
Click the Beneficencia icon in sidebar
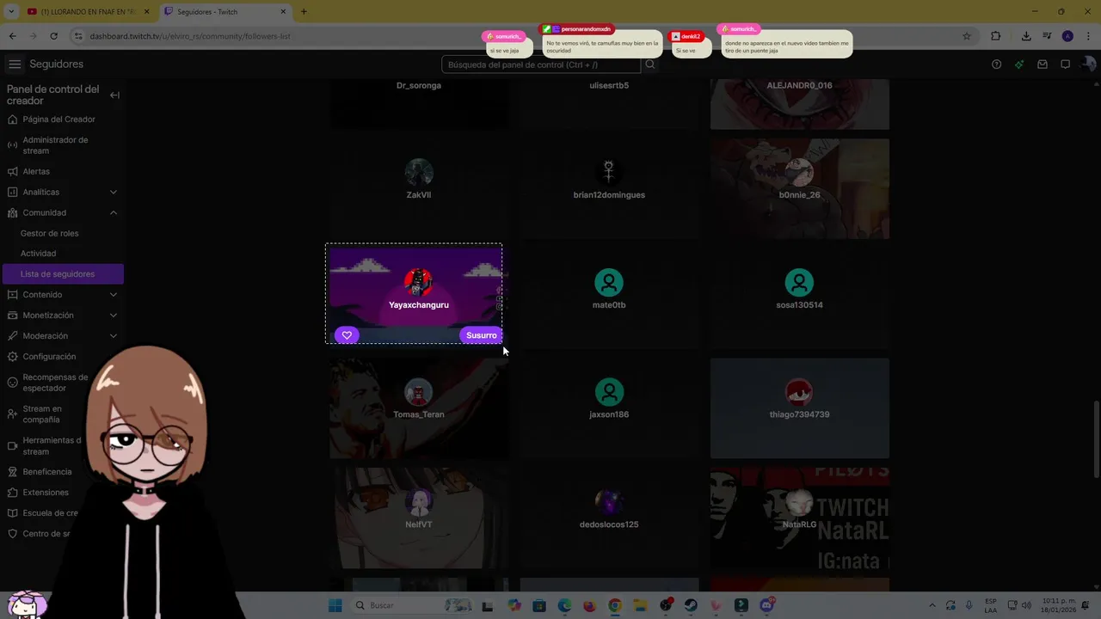click(12, 472)
